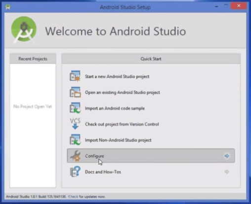Expand the Docs and How-Tos arrow
The width and height of the screenshot is (251, 204).
[x=227, y=171]
